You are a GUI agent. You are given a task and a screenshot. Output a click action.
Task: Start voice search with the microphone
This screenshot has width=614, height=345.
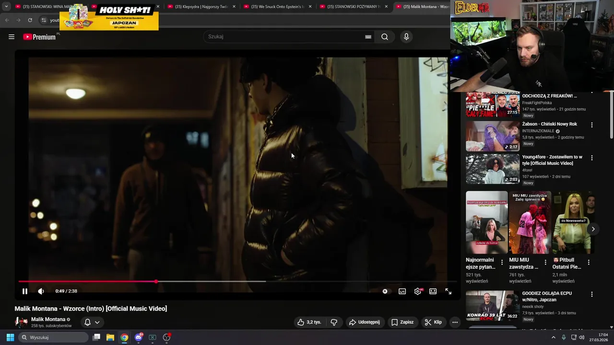coord(406,37)
